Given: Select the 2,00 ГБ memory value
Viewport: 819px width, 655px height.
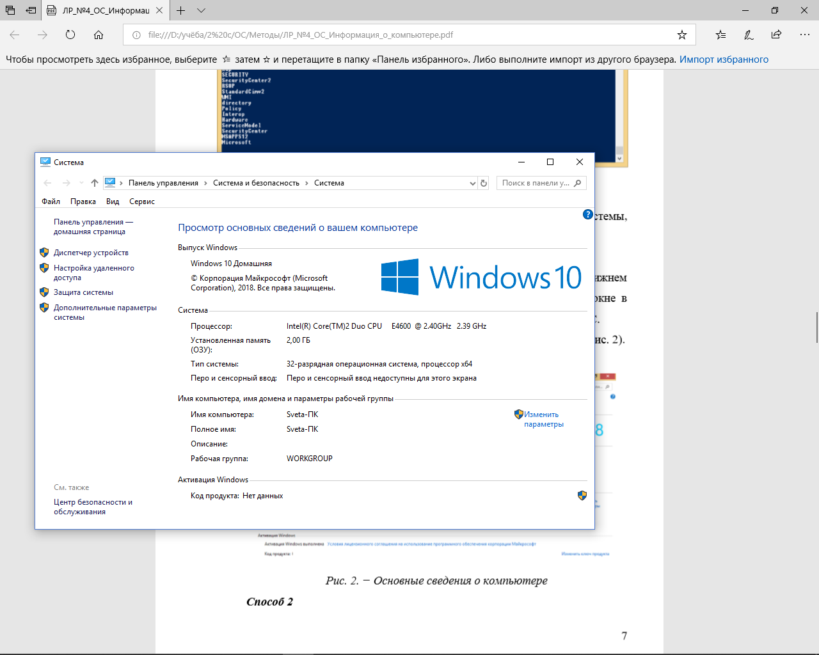Looking at the screenshot, I should (x=298, y=340).
